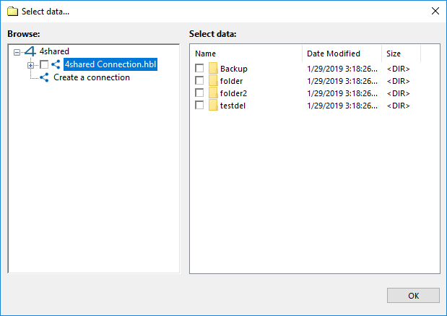This screenshot has height=316, width=447.
Task: Select the testdel name text
Action: coord(233,106)
